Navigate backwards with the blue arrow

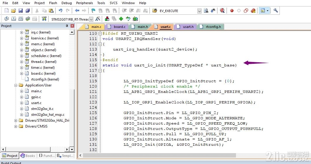pos(77,11)
